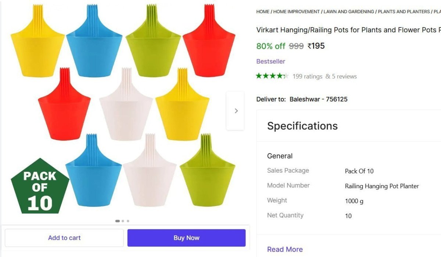The image size is (441, 257).
Task: Click Add to cart
Action: [64, 238]
